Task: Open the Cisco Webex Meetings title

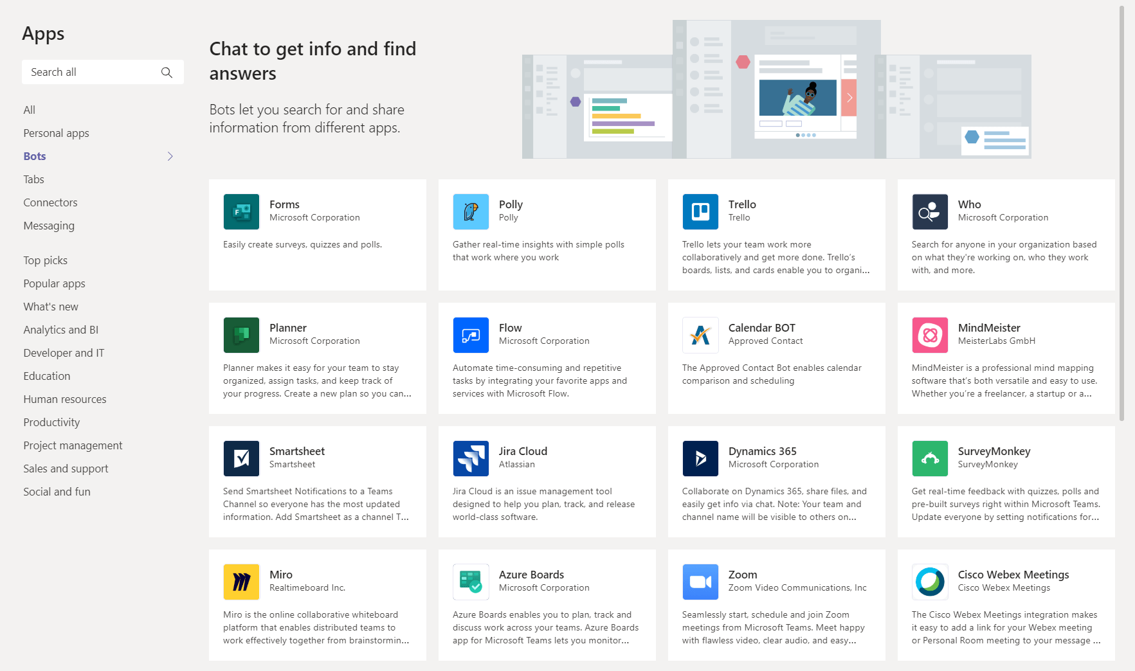Action: pyautogui.click(x=1014, y=575)
